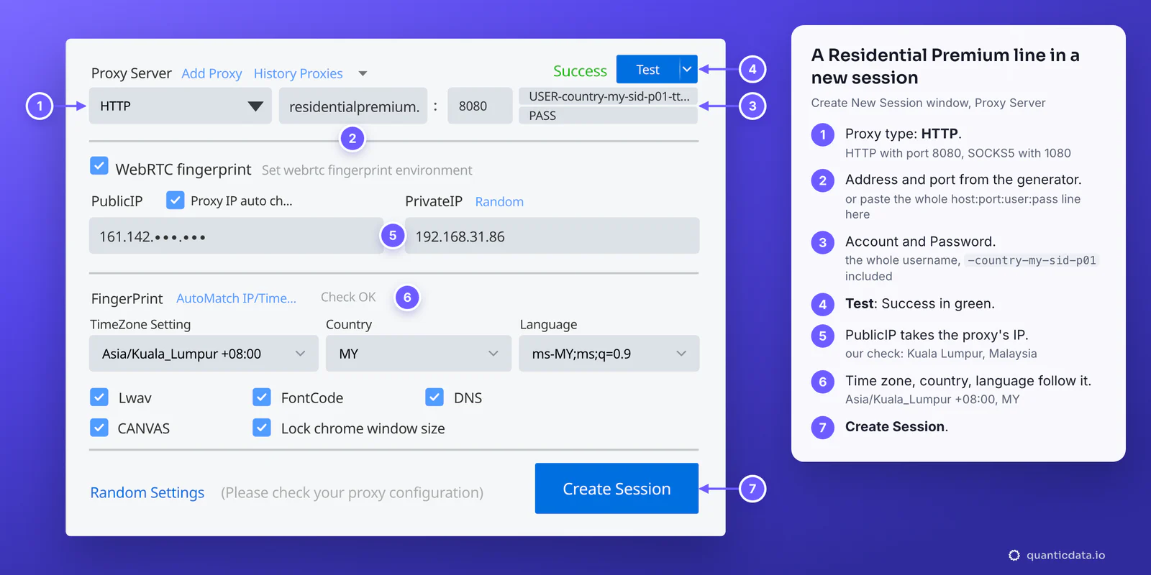
Task: Click the 'Set webrtc fingerprint environment' text
Action: click(x=367, y=170)
